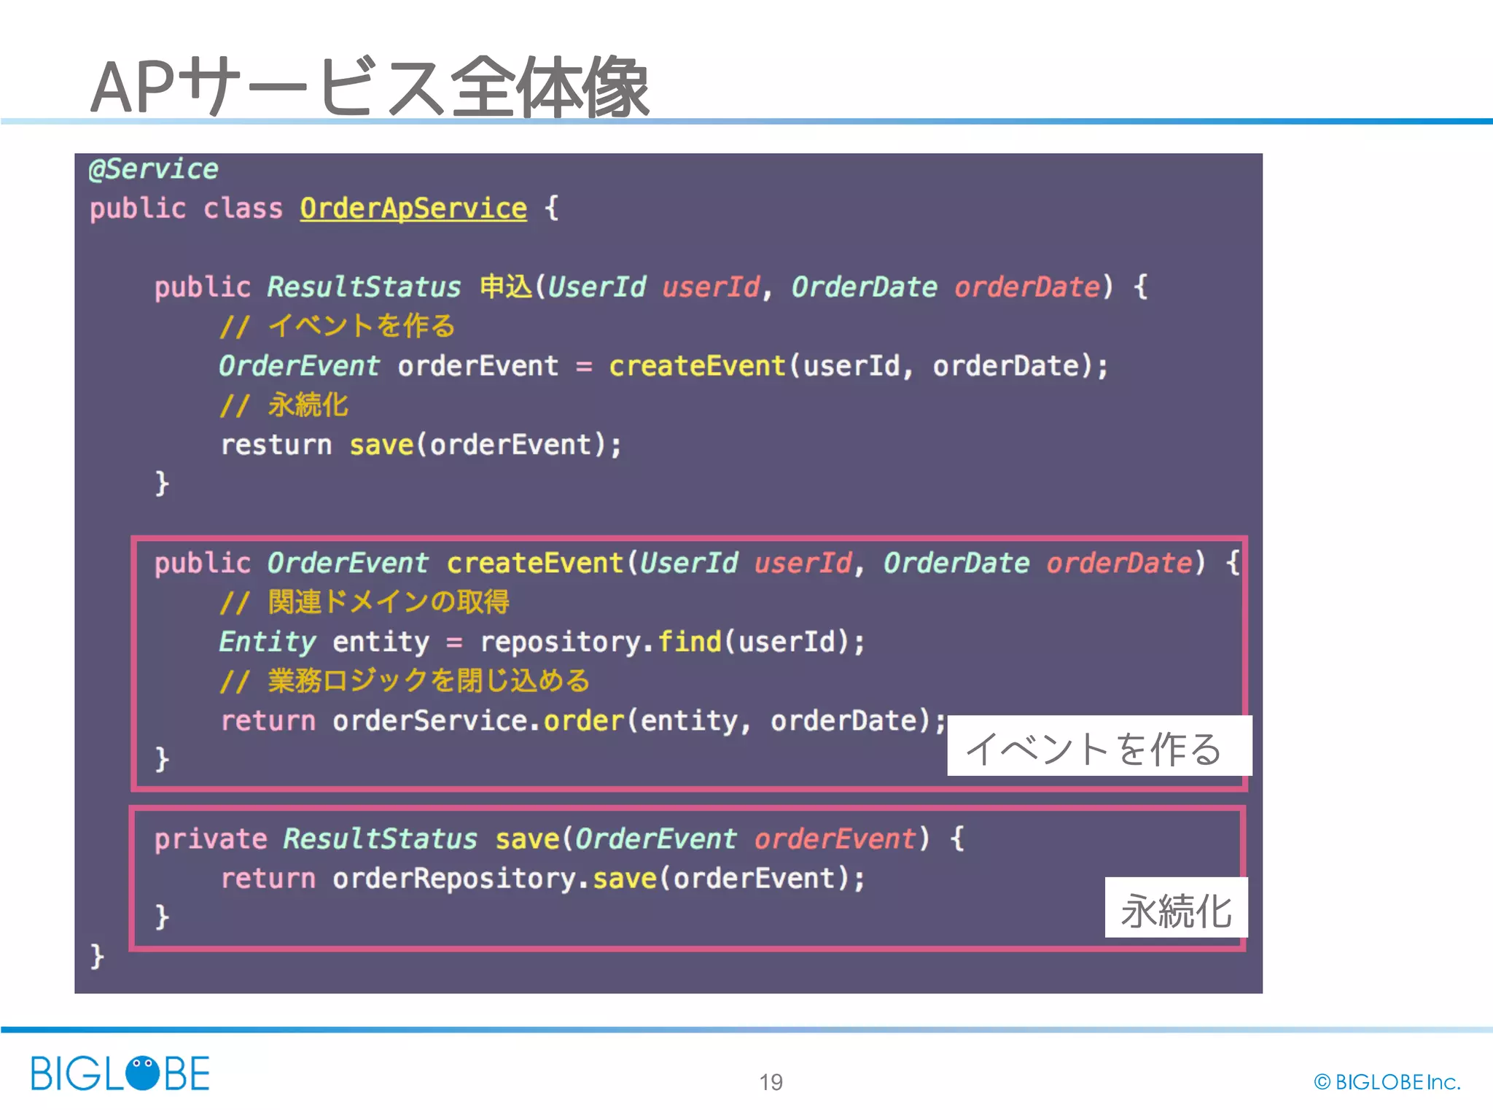Click the BIGLOBE logo in the footer

pyautogui.click(x=120, y=1073)
